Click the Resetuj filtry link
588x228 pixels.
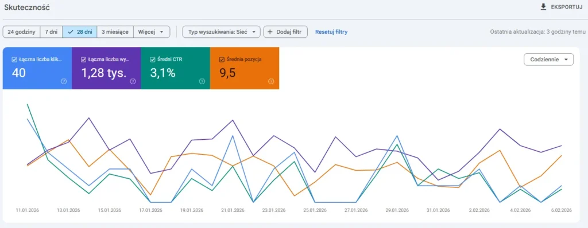tap(331, 32)
